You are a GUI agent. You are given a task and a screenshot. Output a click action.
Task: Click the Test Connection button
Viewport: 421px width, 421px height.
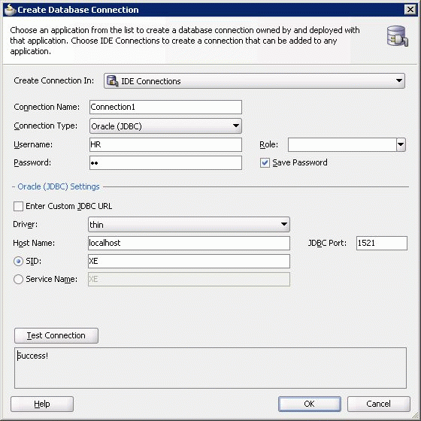coord(56,335)
